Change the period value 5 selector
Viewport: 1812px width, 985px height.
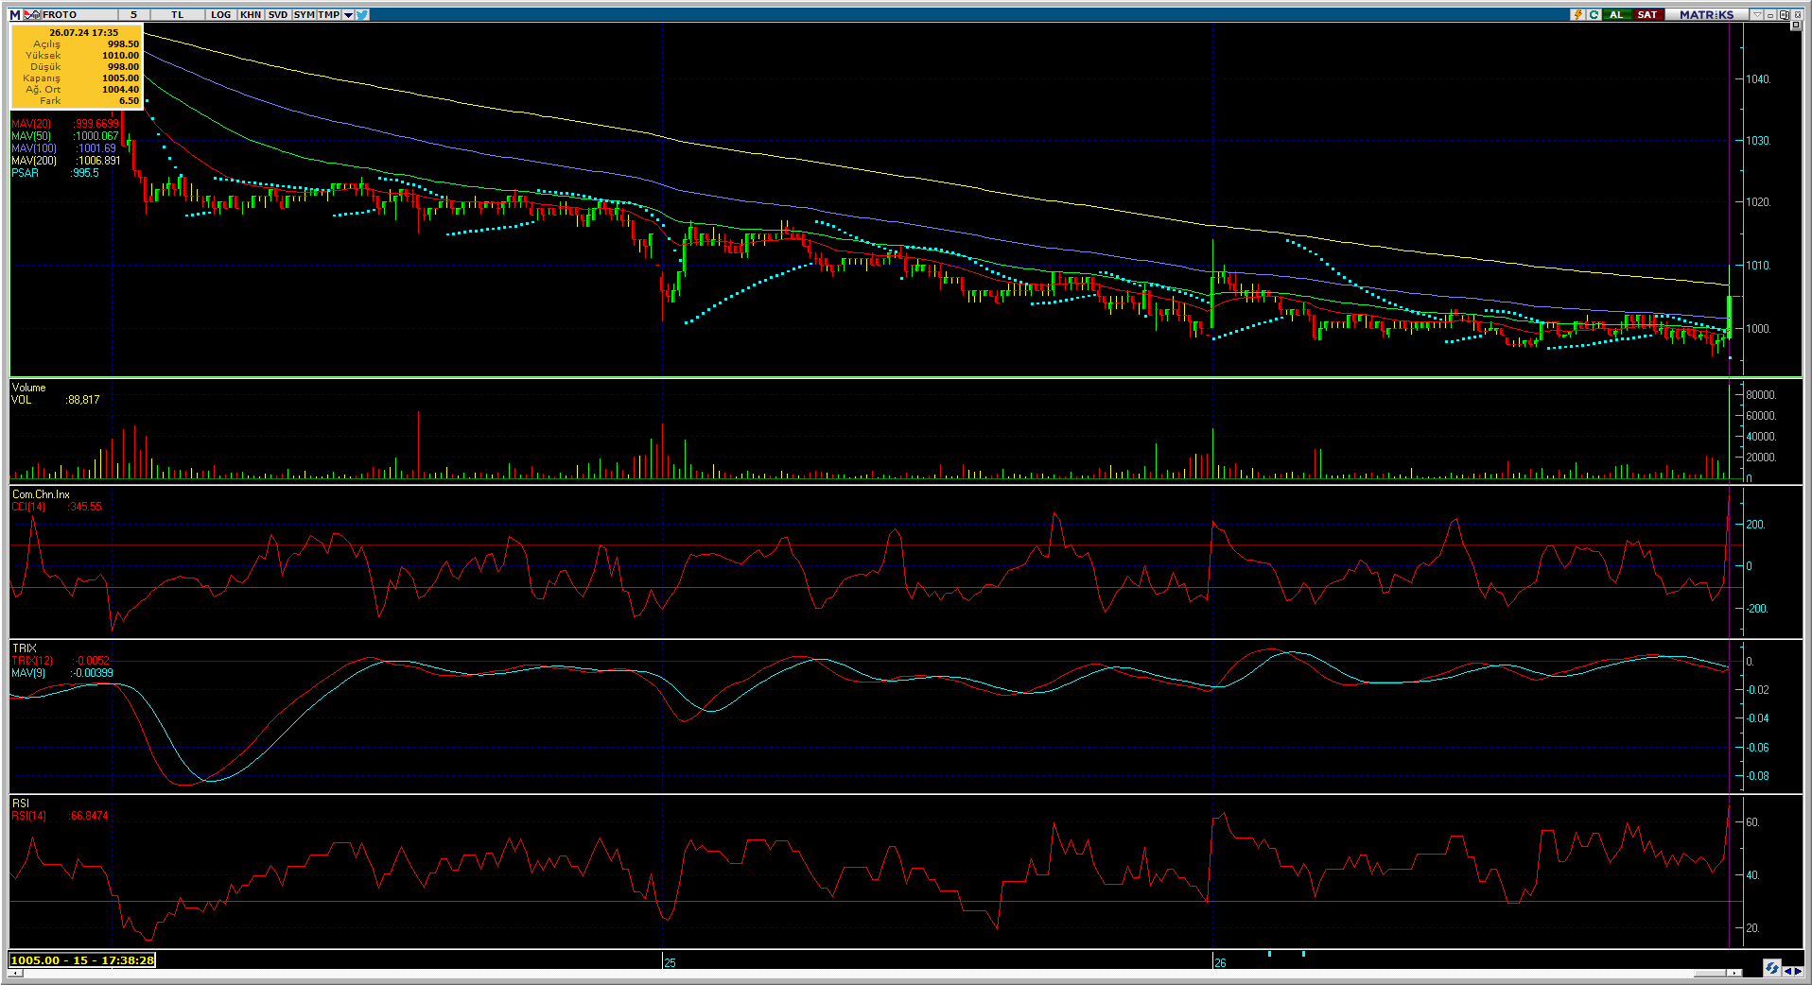(133, 14)
